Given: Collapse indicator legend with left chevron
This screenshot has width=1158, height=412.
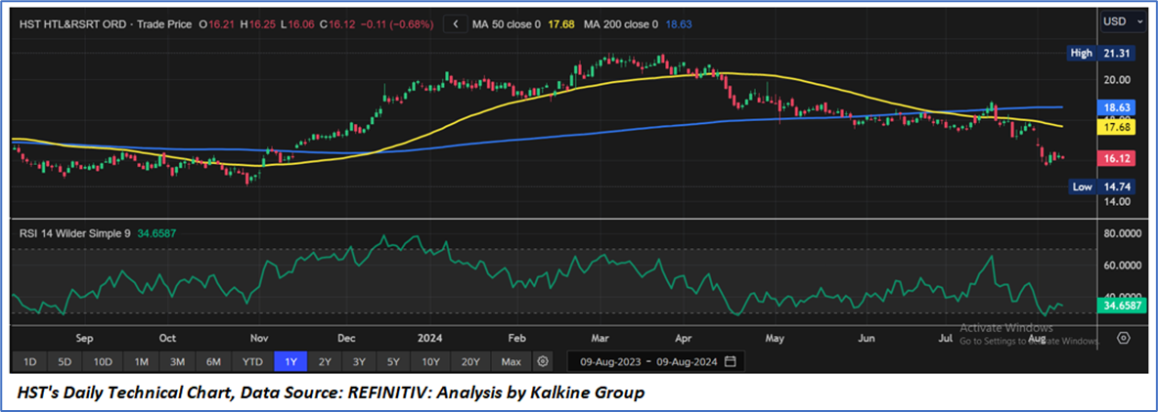Looking at the screenshot, I should [456, 24].
